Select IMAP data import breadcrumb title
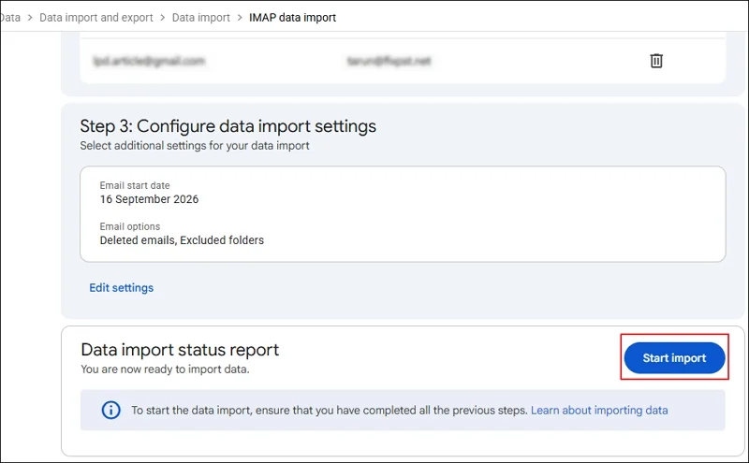 [x=292, y=18]
